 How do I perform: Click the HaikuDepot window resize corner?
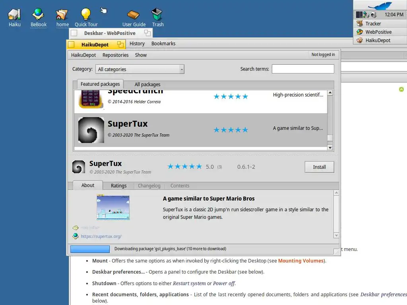tap(337, 252)
